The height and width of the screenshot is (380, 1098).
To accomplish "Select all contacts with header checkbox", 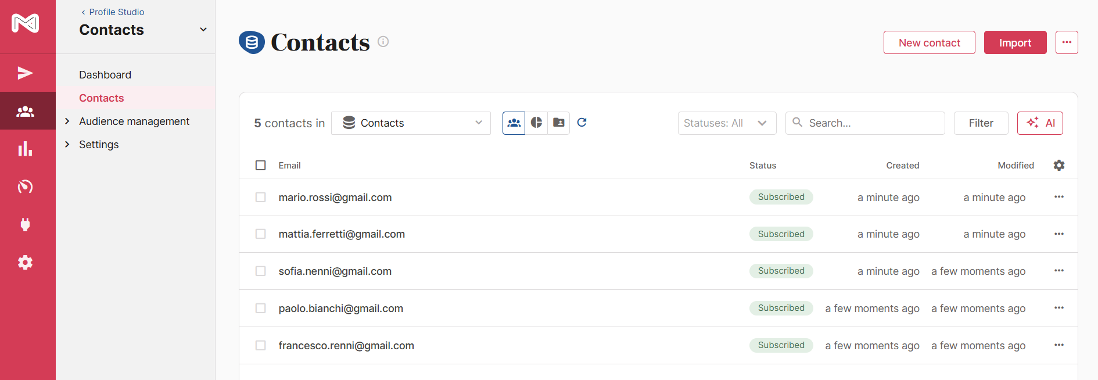I will (261, 166).
